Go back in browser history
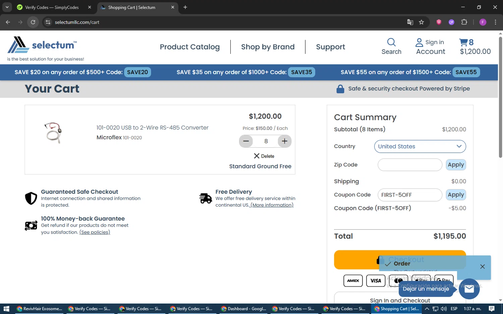 pyautogui.click(x=8, y=22)
